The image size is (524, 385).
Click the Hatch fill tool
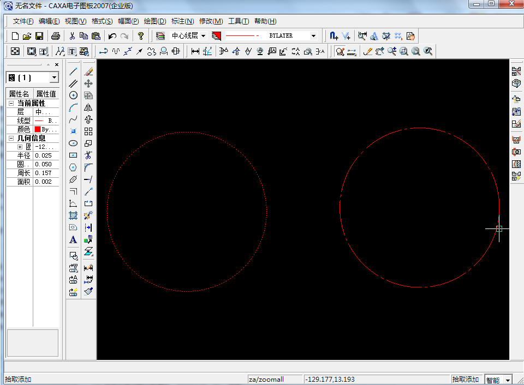(x=73, y=215)
